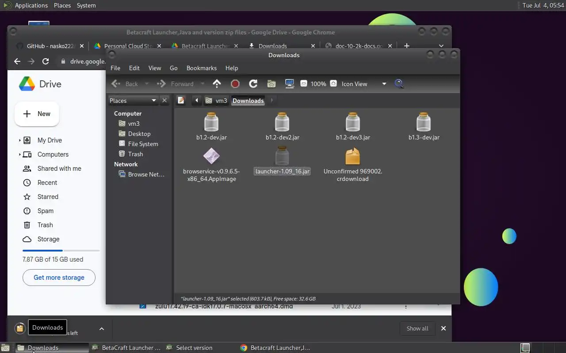Open Starred in Google Drive
This screenshot has width=566, height=353.
tap(48, 197)
